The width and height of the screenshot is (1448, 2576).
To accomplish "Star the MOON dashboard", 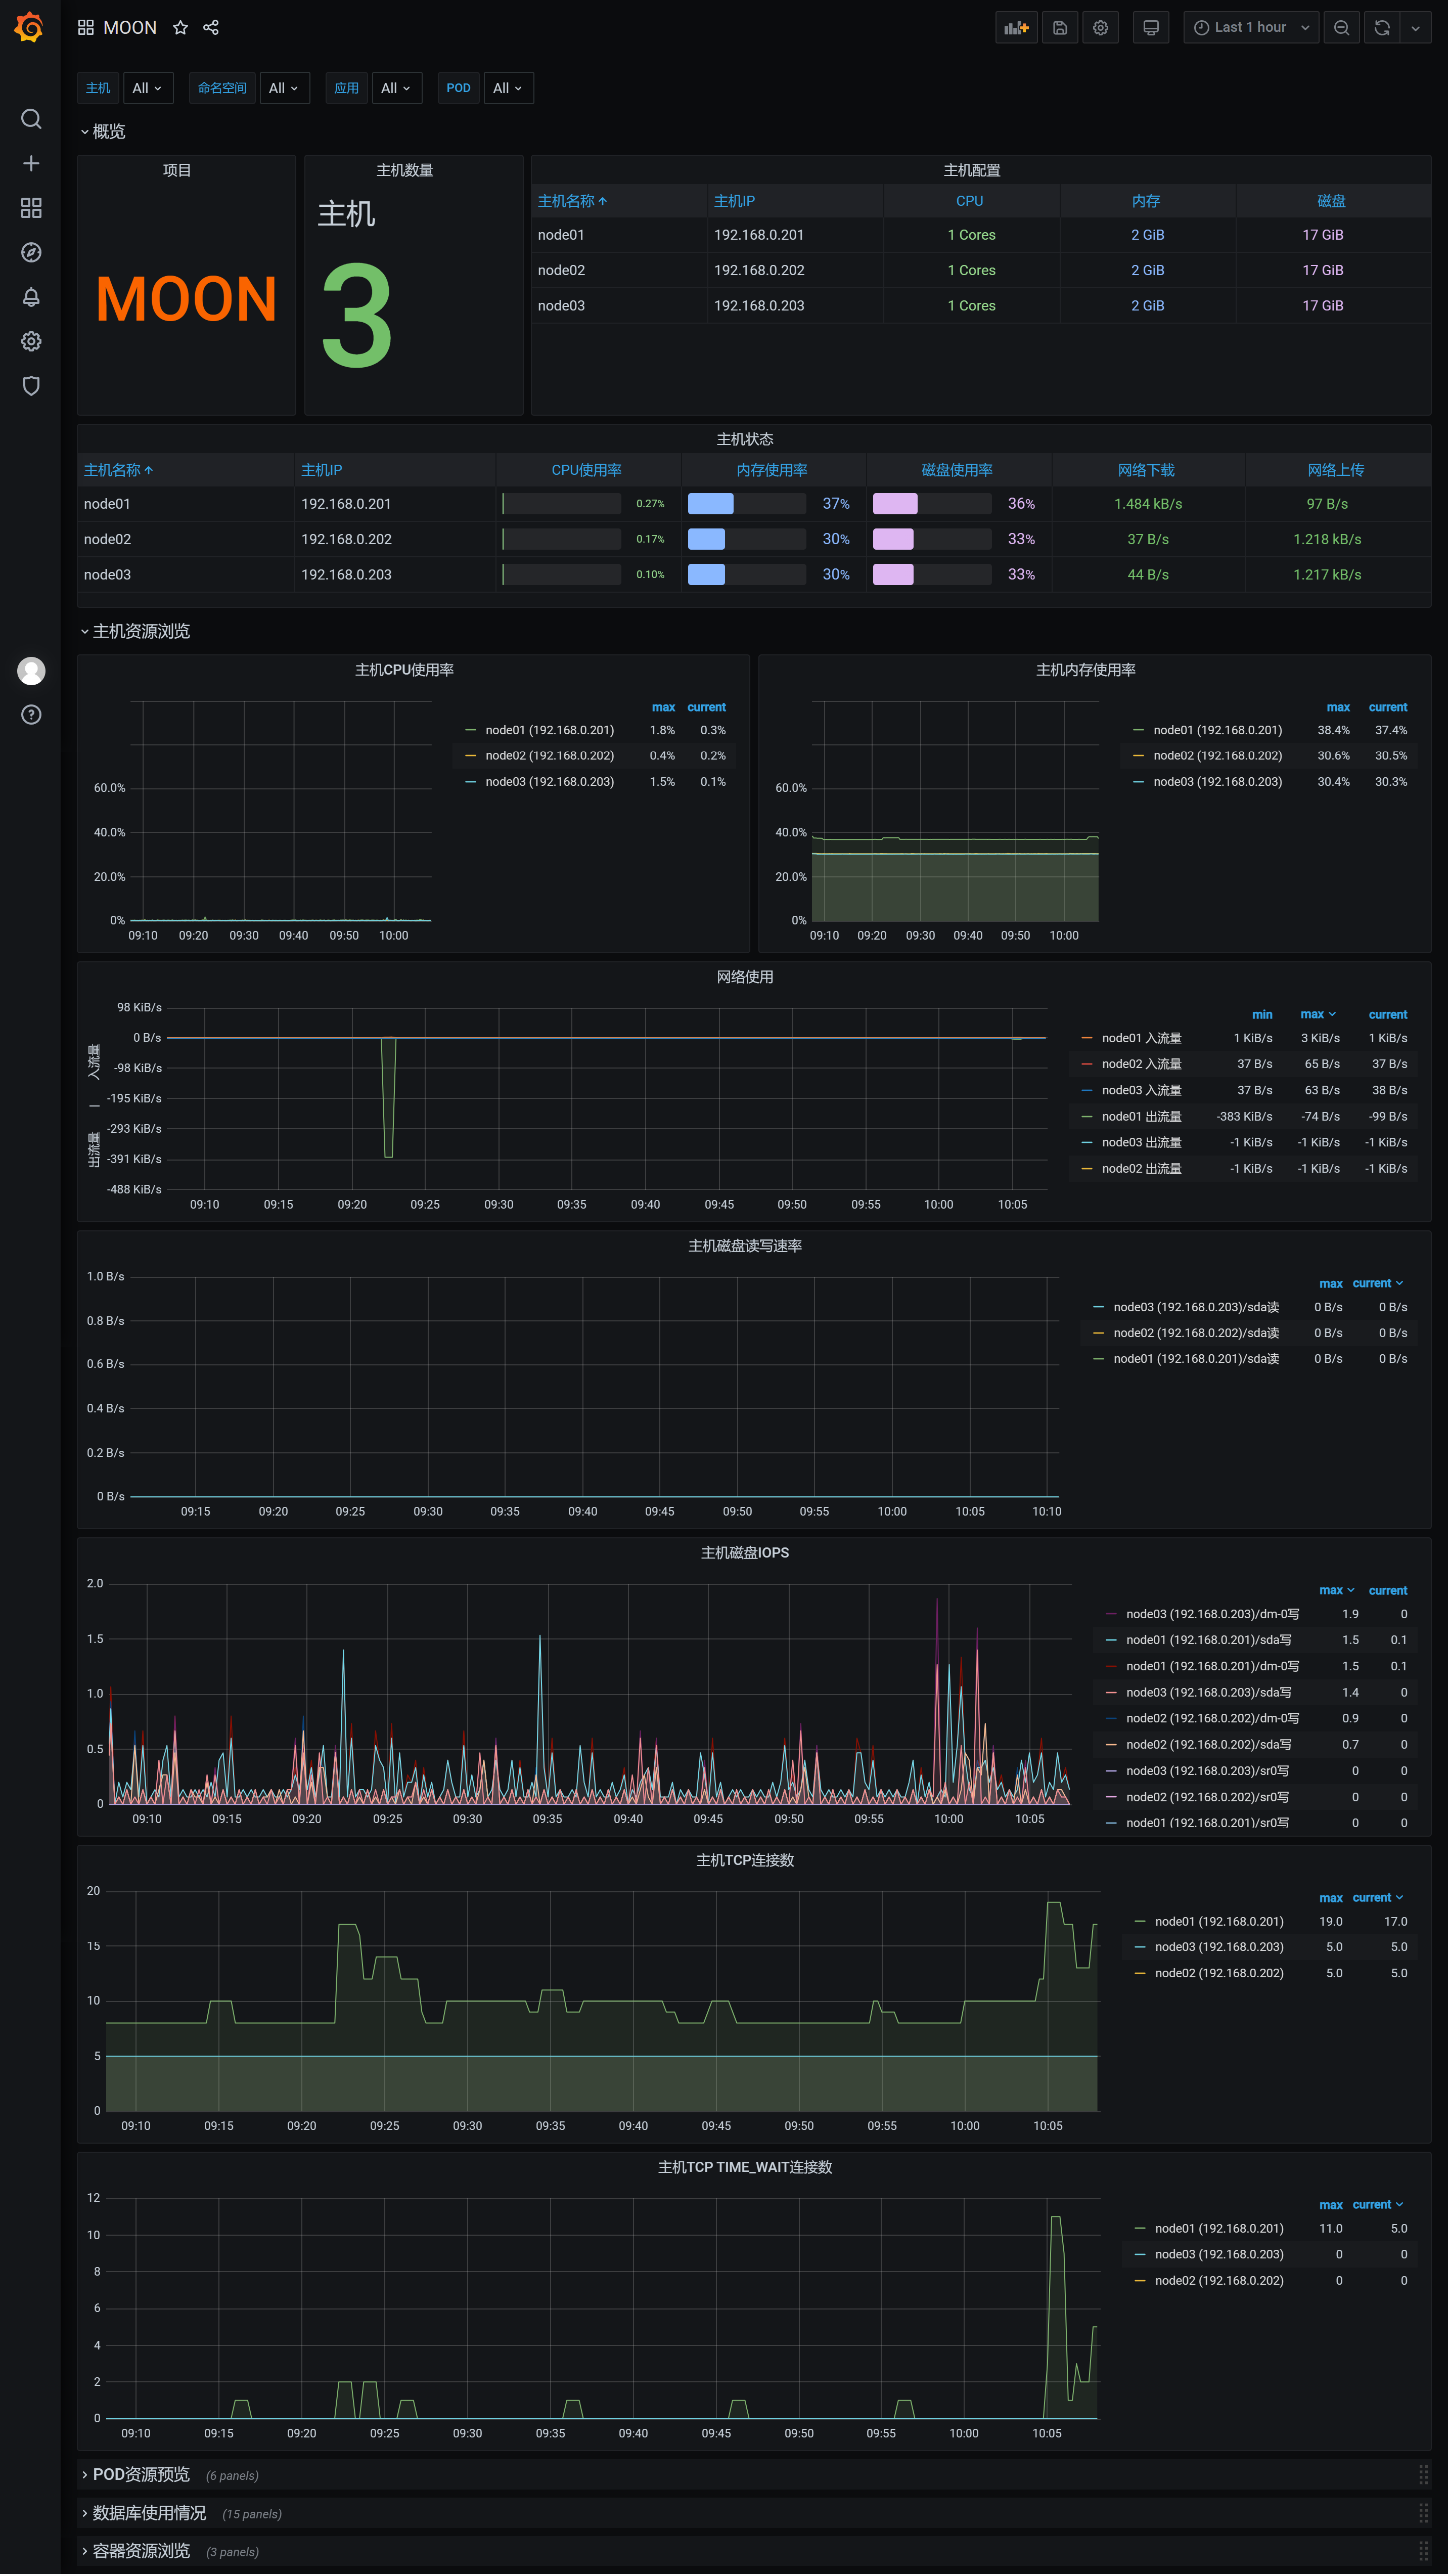I will click(180, 28).
